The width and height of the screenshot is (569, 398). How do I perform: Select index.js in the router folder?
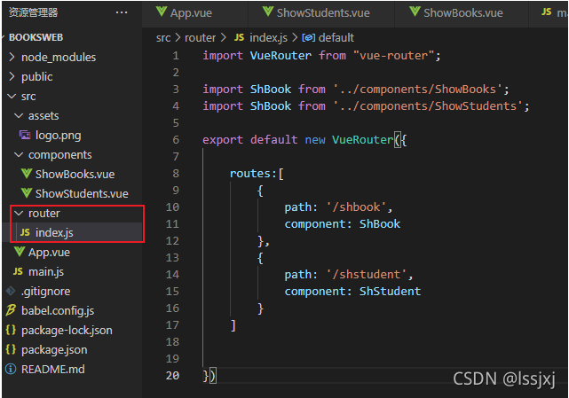[x=54, y=233]
